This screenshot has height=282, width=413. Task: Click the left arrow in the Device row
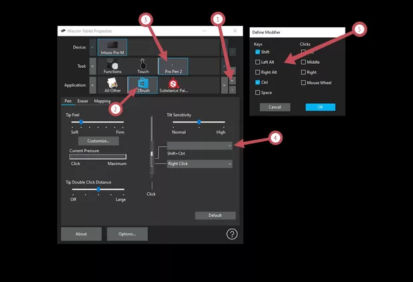(93, 47)
